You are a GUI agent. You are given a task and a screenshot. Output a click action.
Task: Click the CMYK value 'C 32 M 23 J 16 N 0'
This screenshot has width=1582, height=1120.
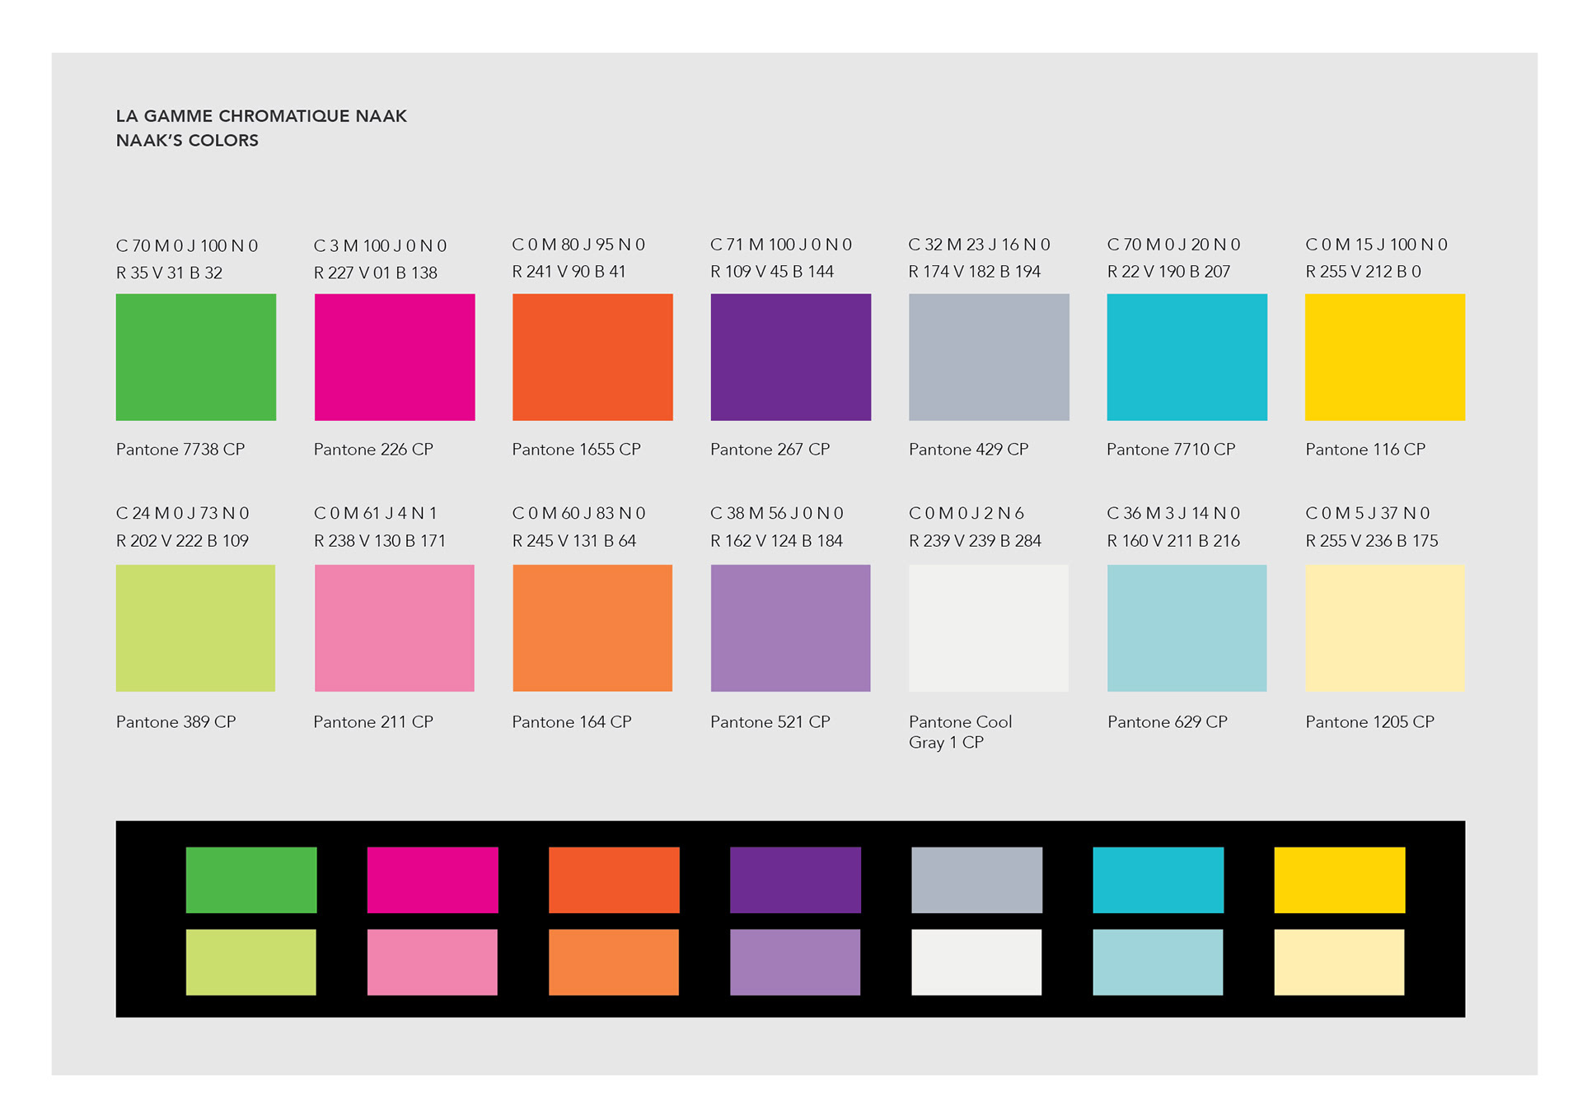979,245
